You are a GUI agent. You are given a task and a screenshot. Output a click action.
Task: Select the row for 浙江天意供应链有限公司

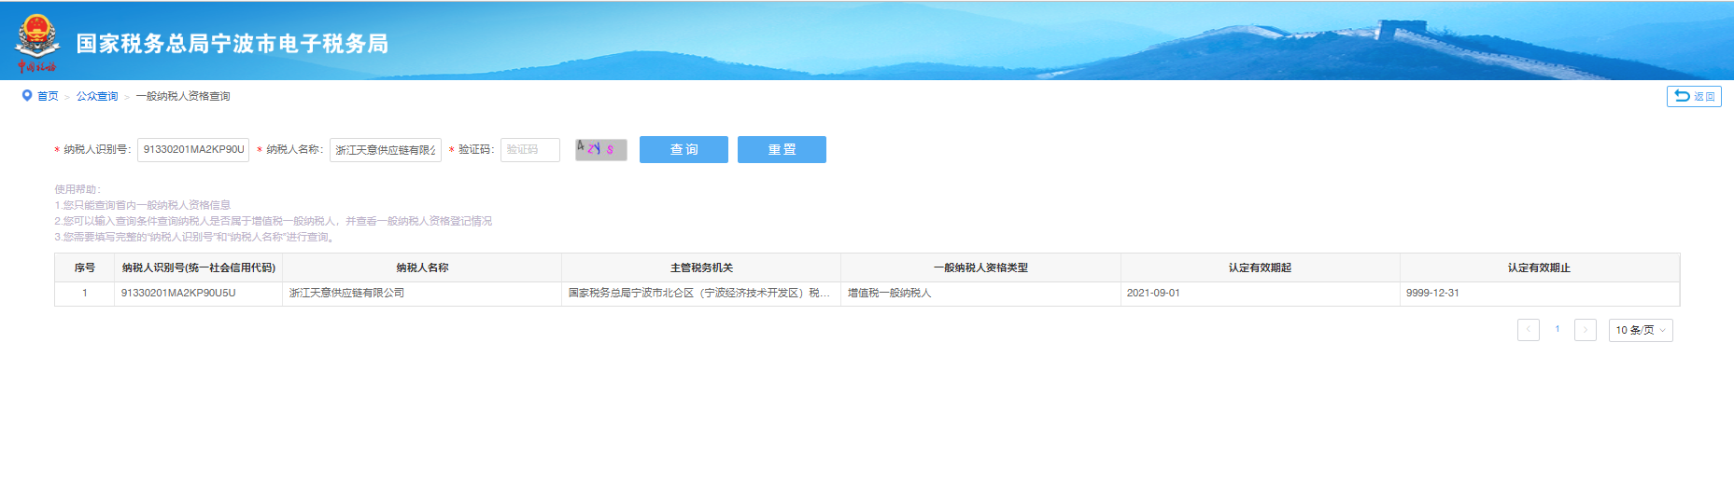(x=346, y=293)
